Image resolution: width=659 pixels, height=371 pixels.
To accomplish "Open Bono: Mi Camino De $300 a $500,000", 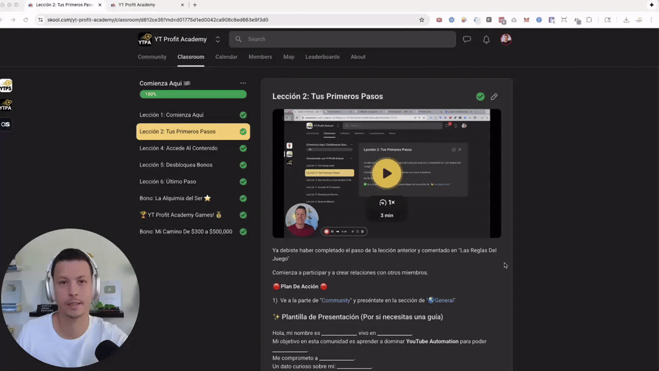I will (x=193, y=232).
